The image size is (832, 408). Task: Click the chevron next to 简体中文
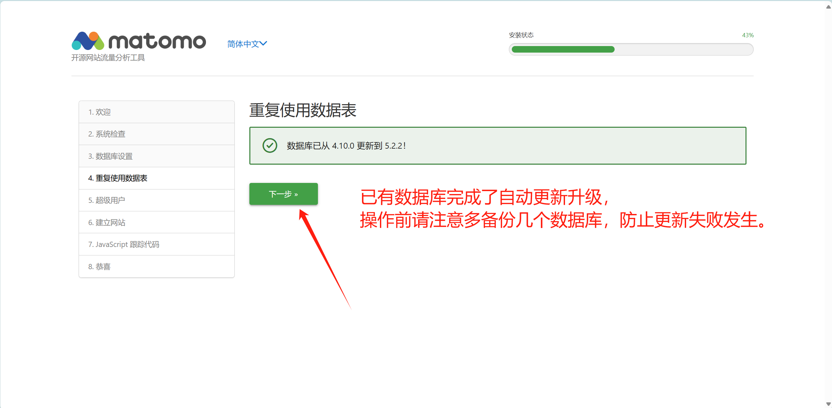263,43
